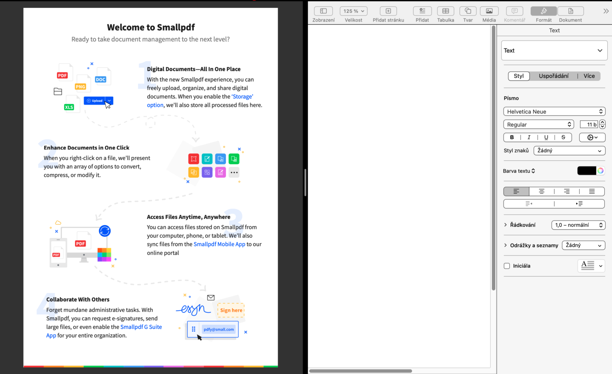Open the Tvar shape picker icon
The image size is (612, 374).
pyautogui.click(x=468, y=11)
